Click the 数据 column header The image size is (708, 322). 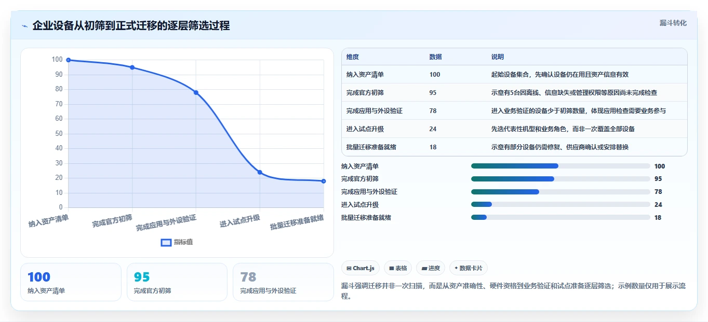click(x=436, y=57)
